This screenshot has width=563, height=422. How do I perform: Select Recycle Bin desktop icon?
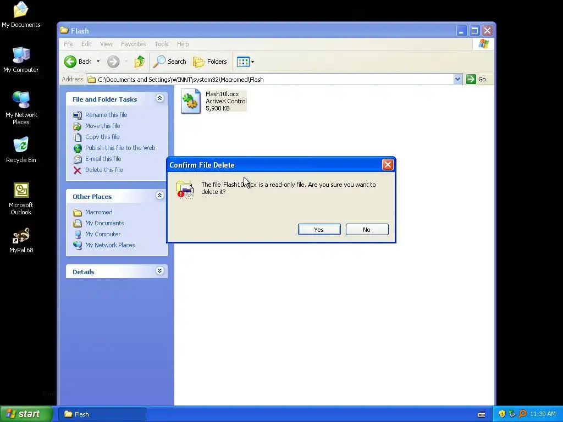(x=21, y=150)
